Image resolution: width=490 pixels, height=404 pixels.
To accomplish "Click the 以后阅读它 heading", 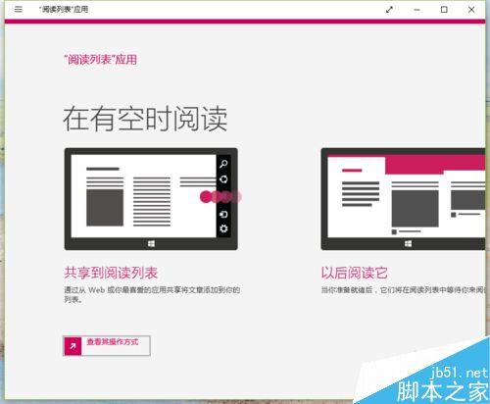I will [x=354, y=273].
